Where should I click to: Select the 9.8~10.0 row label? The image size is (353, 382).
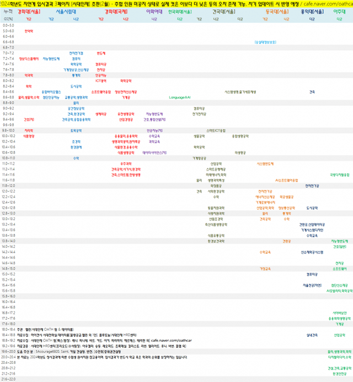[x=8, y=130]
